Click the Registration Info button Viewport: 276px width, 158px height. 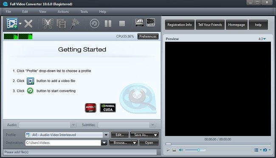click(x=180, y=25)
